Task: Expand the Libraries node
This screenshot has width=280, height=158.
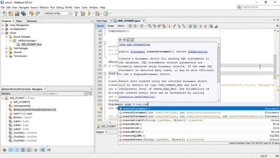Action: (x=7, y=52)
